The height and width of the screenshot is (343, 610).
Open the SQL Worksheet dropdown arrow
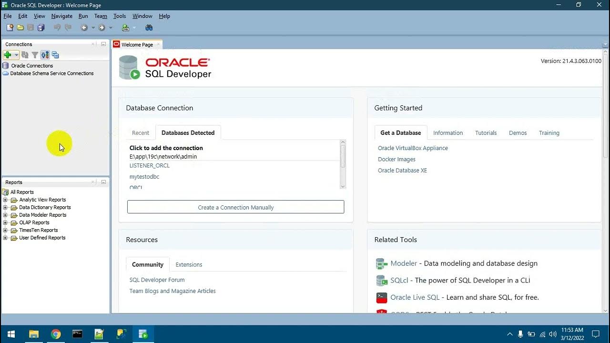pyautogui.click(x=134, y=28)
